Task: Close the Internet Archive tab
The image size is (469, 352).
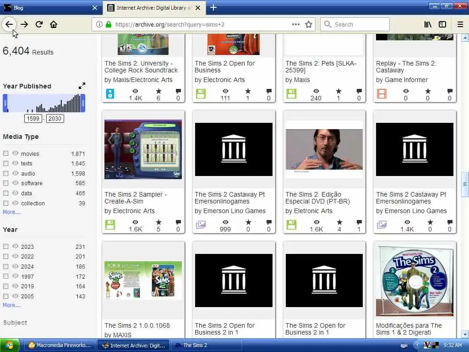Action: 198,8
